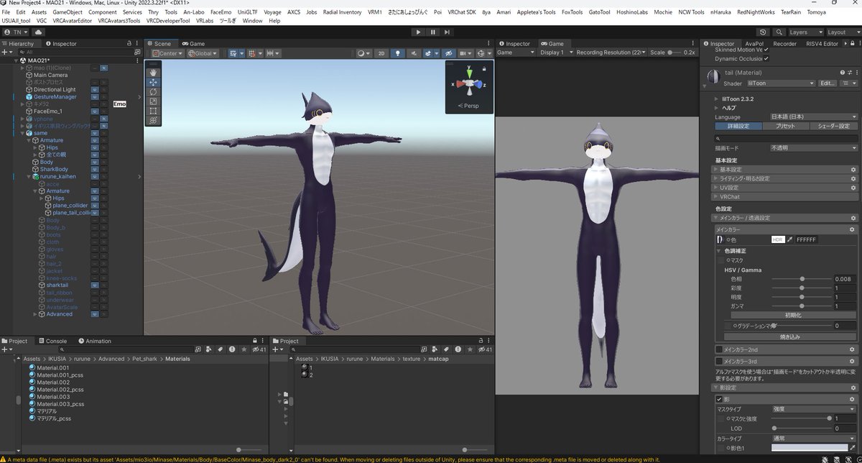Toggle scene visibility eye-slash icon

click(448, 53)
